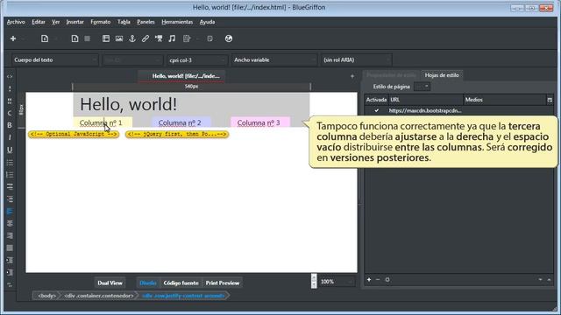
Task: Click the Print Preview button
Action: pyautogui.click(x=222, y=283)
